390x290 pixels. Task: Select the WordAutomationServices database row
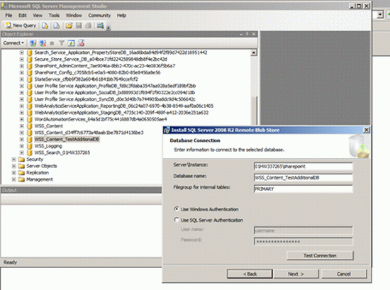[101, 119]
